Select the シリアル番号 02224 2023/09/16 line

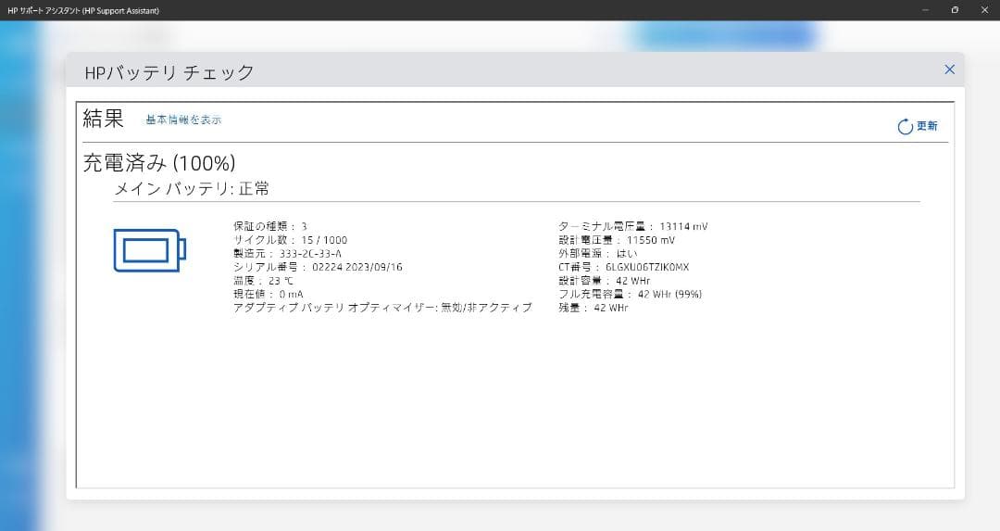pos(319,267)
